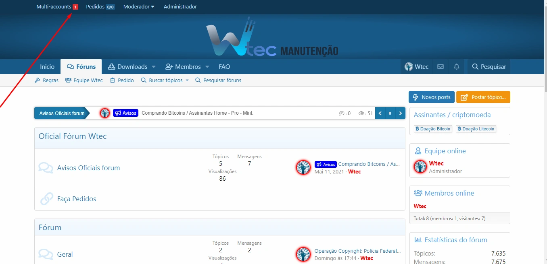547x264 pixels.
Task: Switch to the Inicio tab
Action: tap(47, 67)
